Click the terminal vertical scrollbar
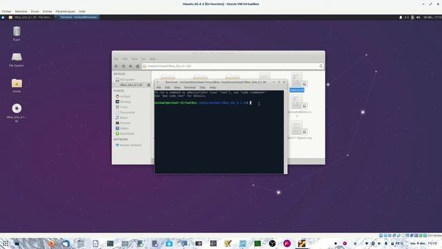This screenshot has width=442, height=249. click(285, 132)
